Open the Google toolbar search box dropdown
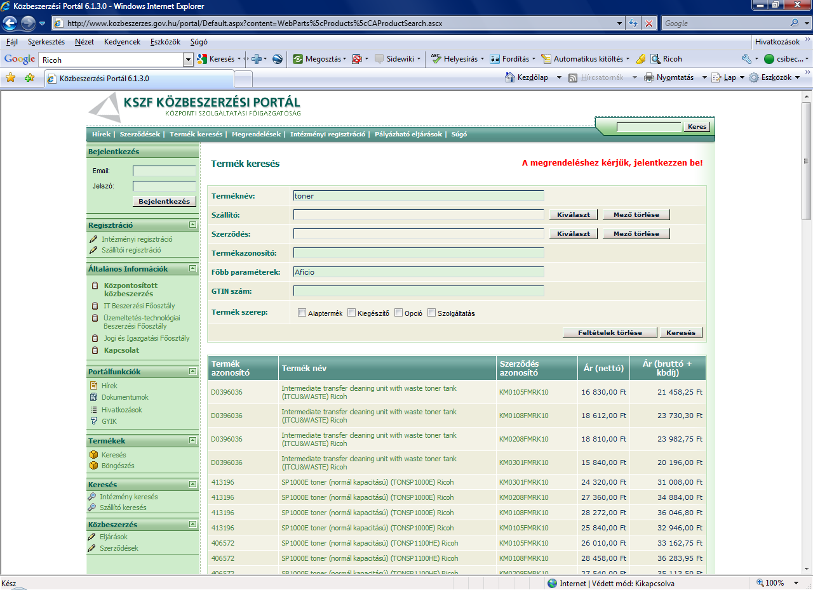813x590 pixels. (188, 60)
